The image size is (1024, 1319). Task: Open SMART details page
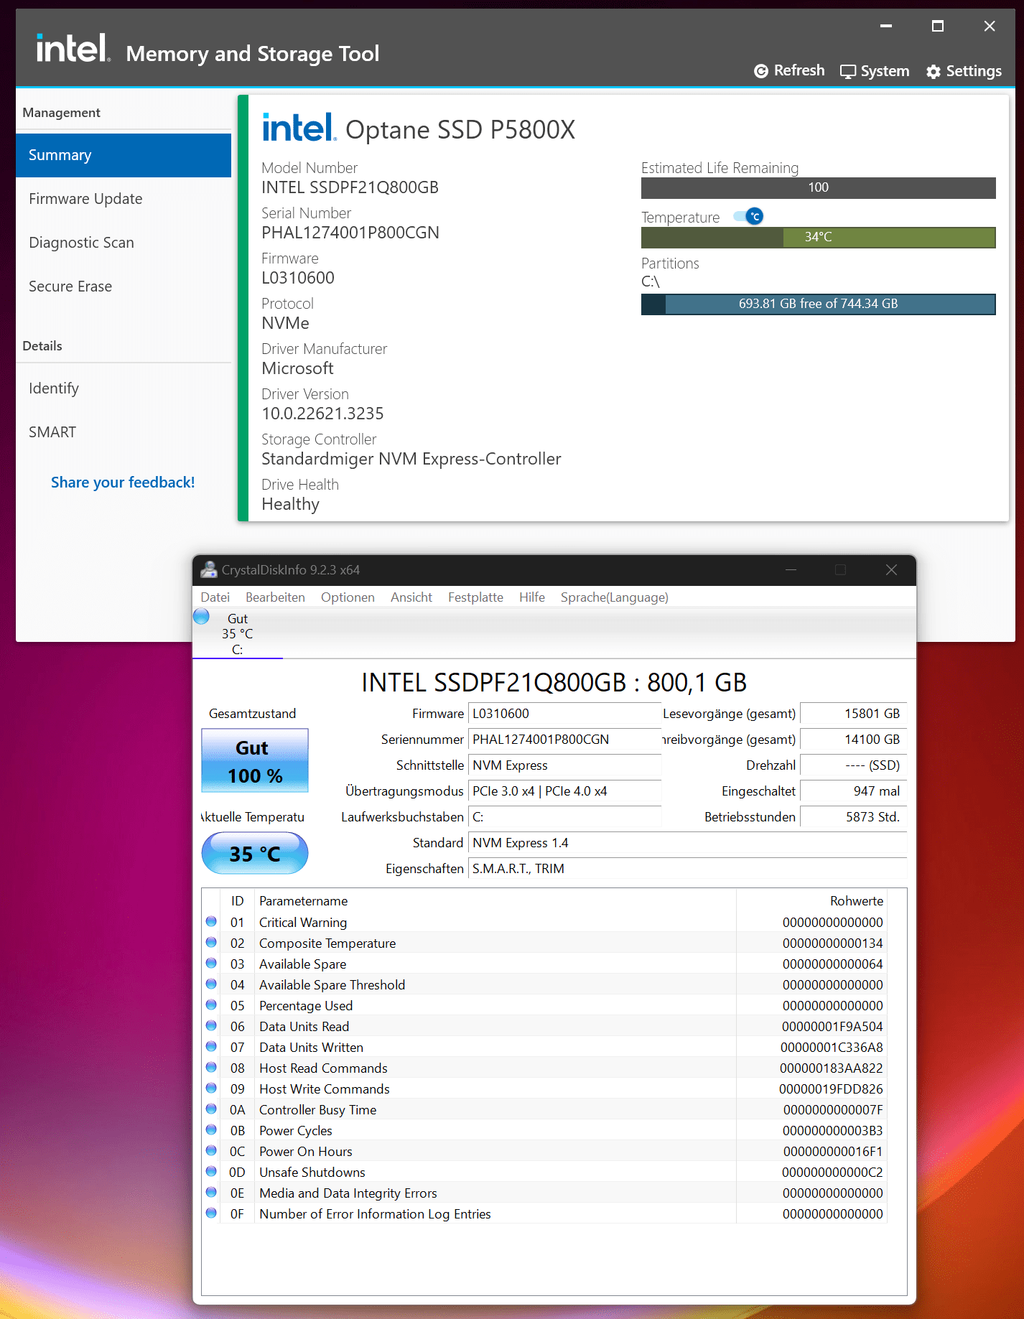(124, 432)
